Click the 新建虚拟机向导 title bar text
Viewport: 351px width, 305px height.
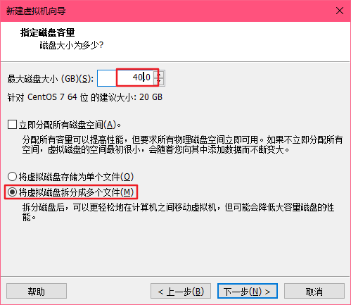pyautogui.click(x=36, y=11)
